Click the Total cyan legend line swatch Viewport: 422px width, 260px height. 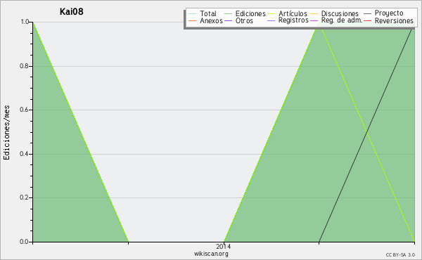pos(193,14)
